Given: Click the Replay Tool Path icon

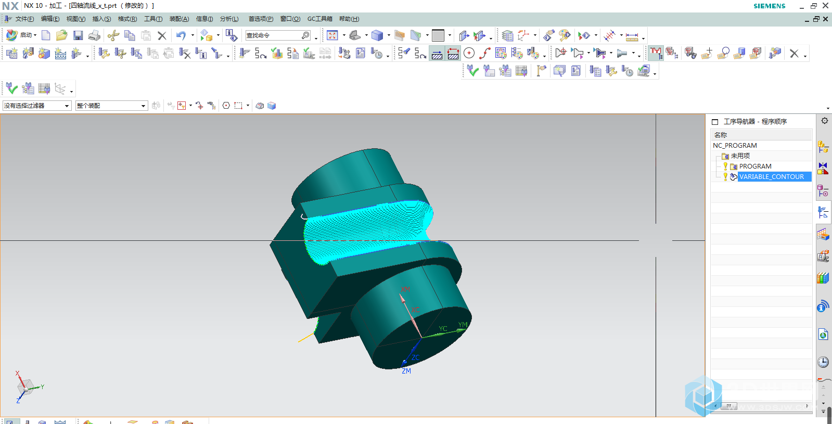Looking at the screenshot, I should tap(261, 53).
